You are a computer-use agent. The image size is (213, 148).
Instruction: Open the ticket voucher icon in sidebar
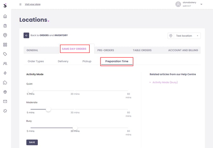[5, 111]
